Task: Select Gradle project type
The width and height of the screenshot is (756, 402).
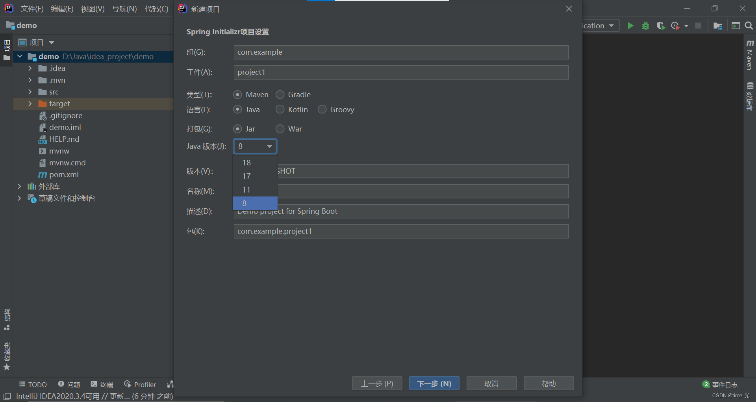Action: point(293,94)
